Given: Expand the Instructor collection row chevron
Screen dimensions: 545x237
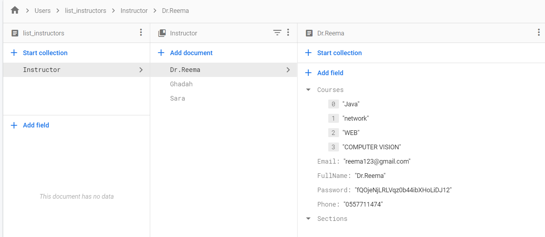Looking at the screenshot, I should click(x=141, y=70).
